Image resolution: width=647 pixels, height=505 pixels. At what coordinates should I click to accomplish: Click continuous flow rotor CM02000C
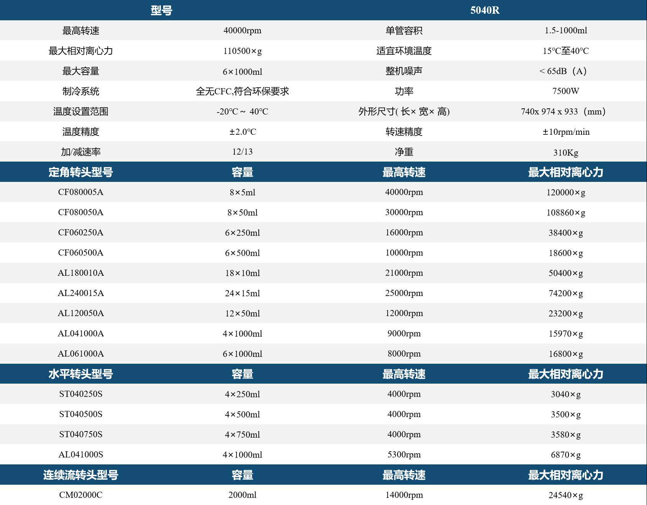[x=80, y=495]
